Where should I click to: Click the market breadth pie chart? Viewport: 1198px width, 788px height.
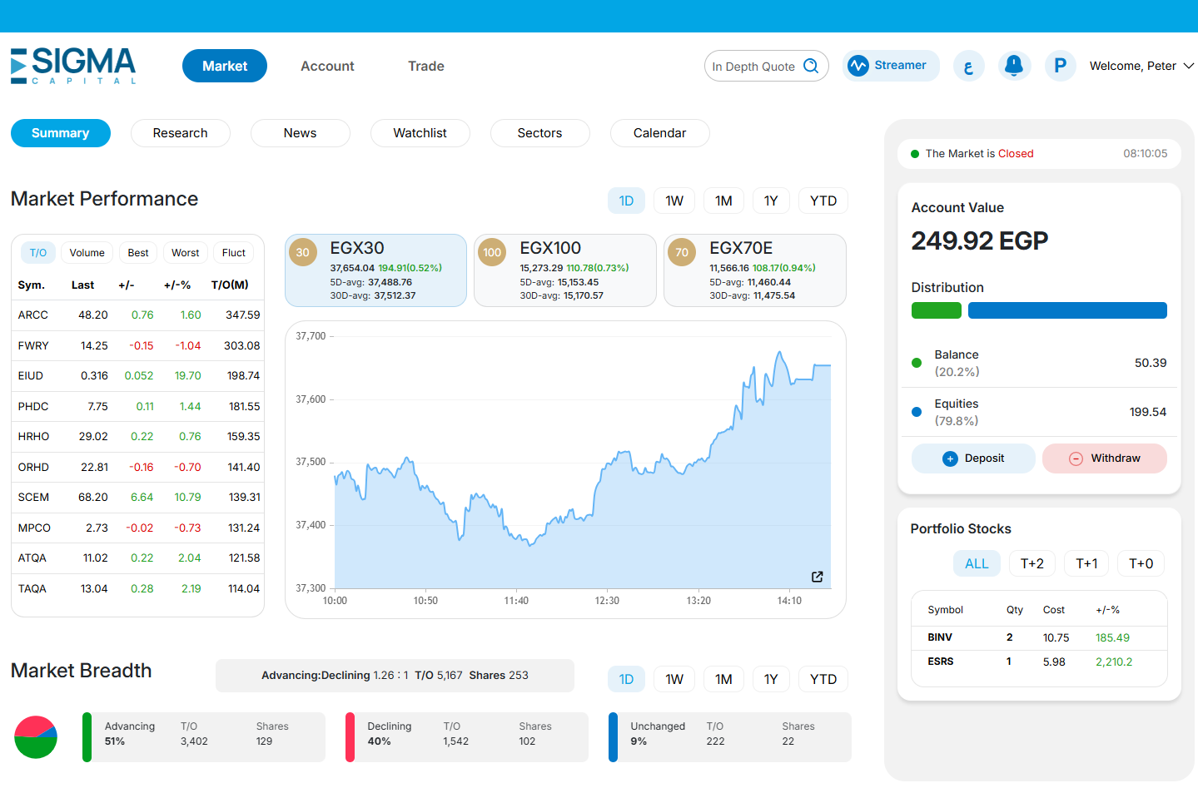36,736
